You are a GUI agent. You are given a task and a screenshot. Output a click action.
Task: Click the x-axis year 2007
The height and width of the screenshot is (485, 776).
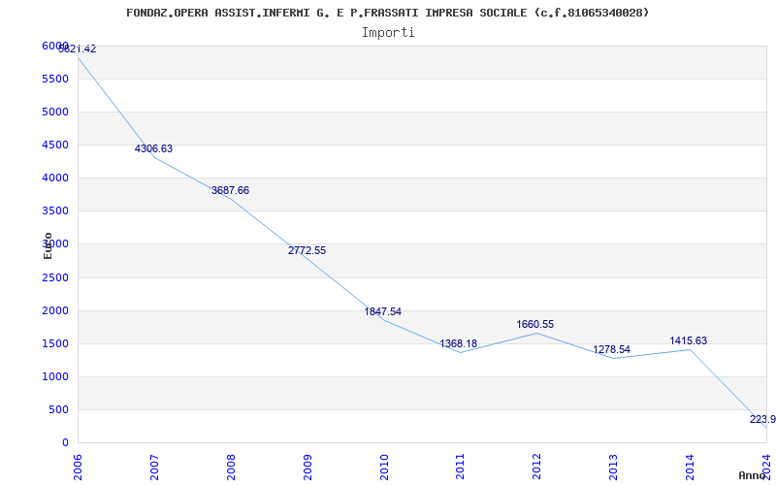154,467
